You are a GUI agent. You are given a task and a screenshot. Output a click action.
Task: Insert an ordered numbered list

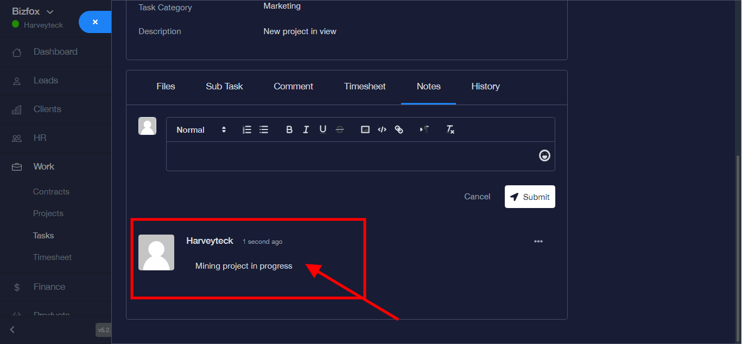coord(247,129)
